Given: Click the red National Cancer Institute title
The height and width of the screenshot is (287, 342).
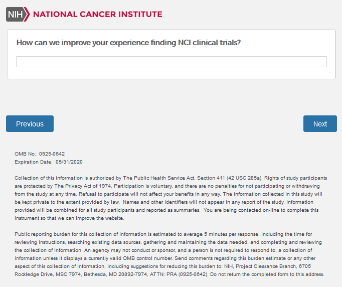Looking at the screenshot, I should pos(98,14).
